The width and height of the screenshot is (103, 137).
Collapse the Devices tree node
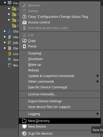5,3
